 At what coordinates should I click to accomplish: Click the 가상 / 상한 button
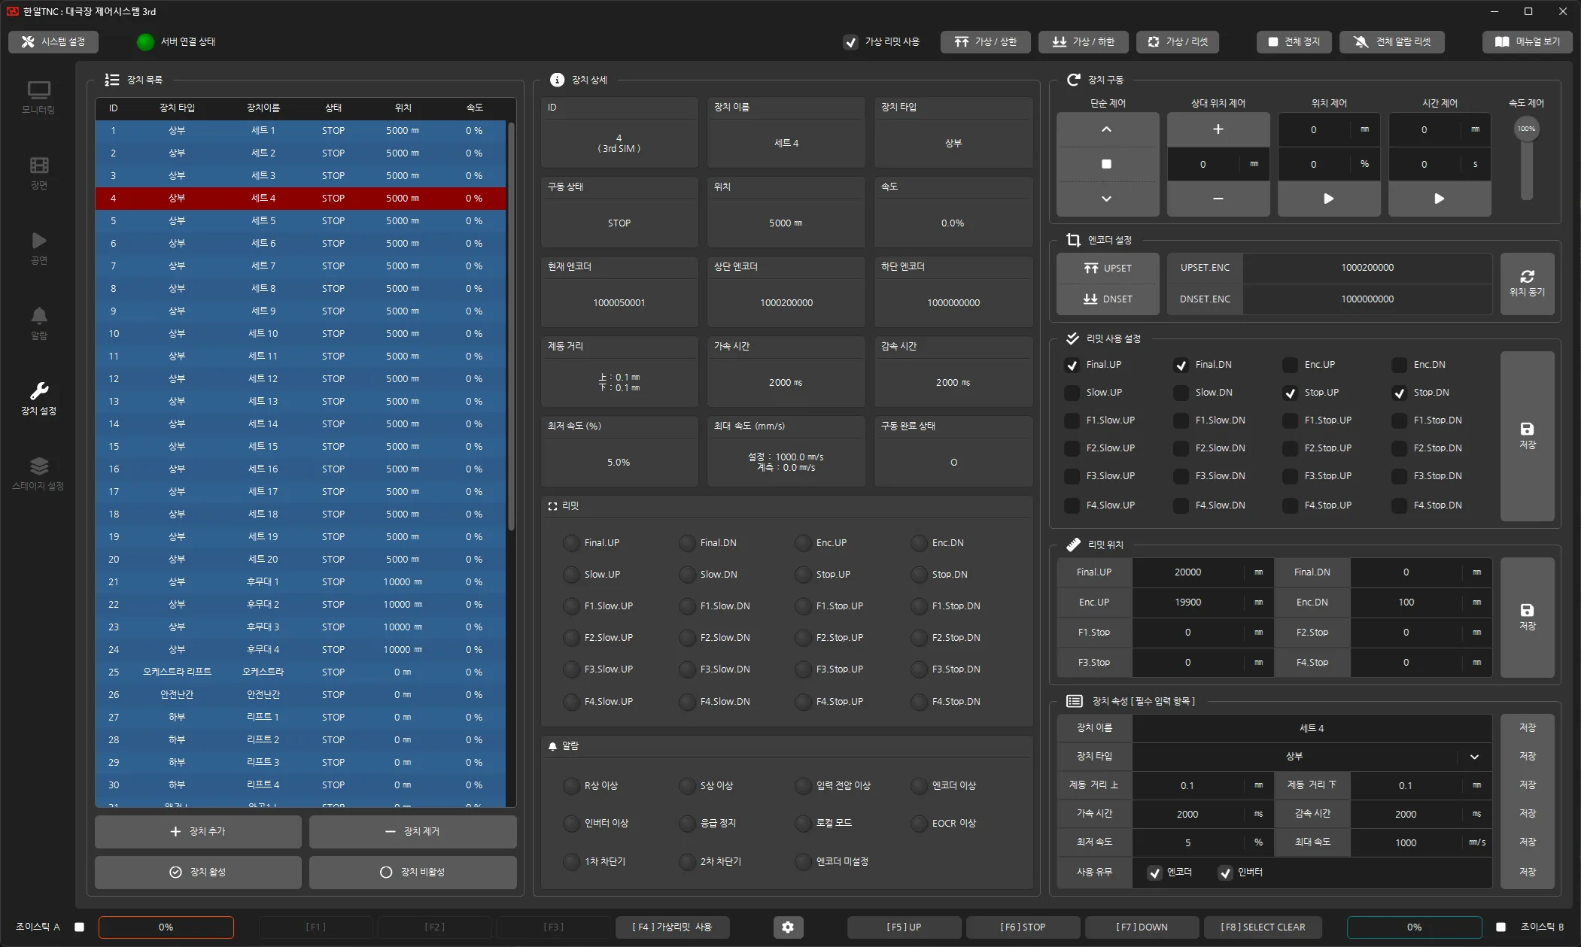(x=985, y=42)
